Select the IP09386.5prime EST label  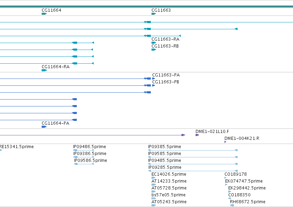pyautogui.click(x=90, y=154)
